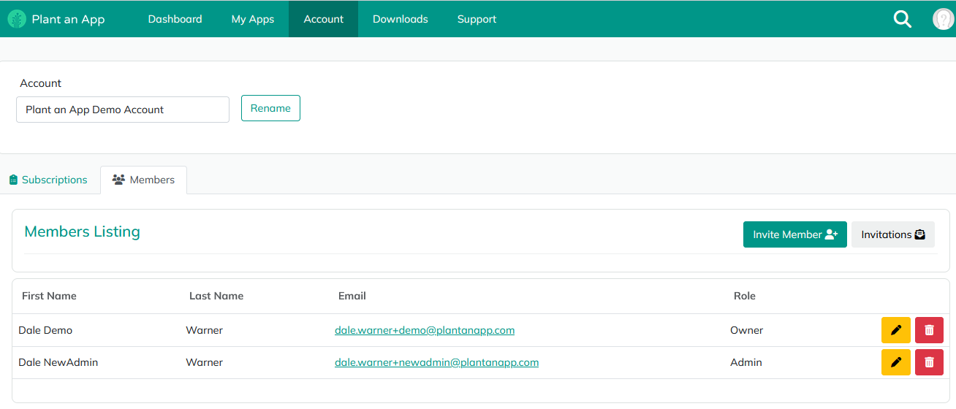Open the Downloads page
This screenshot has height=409, width=956.
pyautogui.click(x=400, y=19)
